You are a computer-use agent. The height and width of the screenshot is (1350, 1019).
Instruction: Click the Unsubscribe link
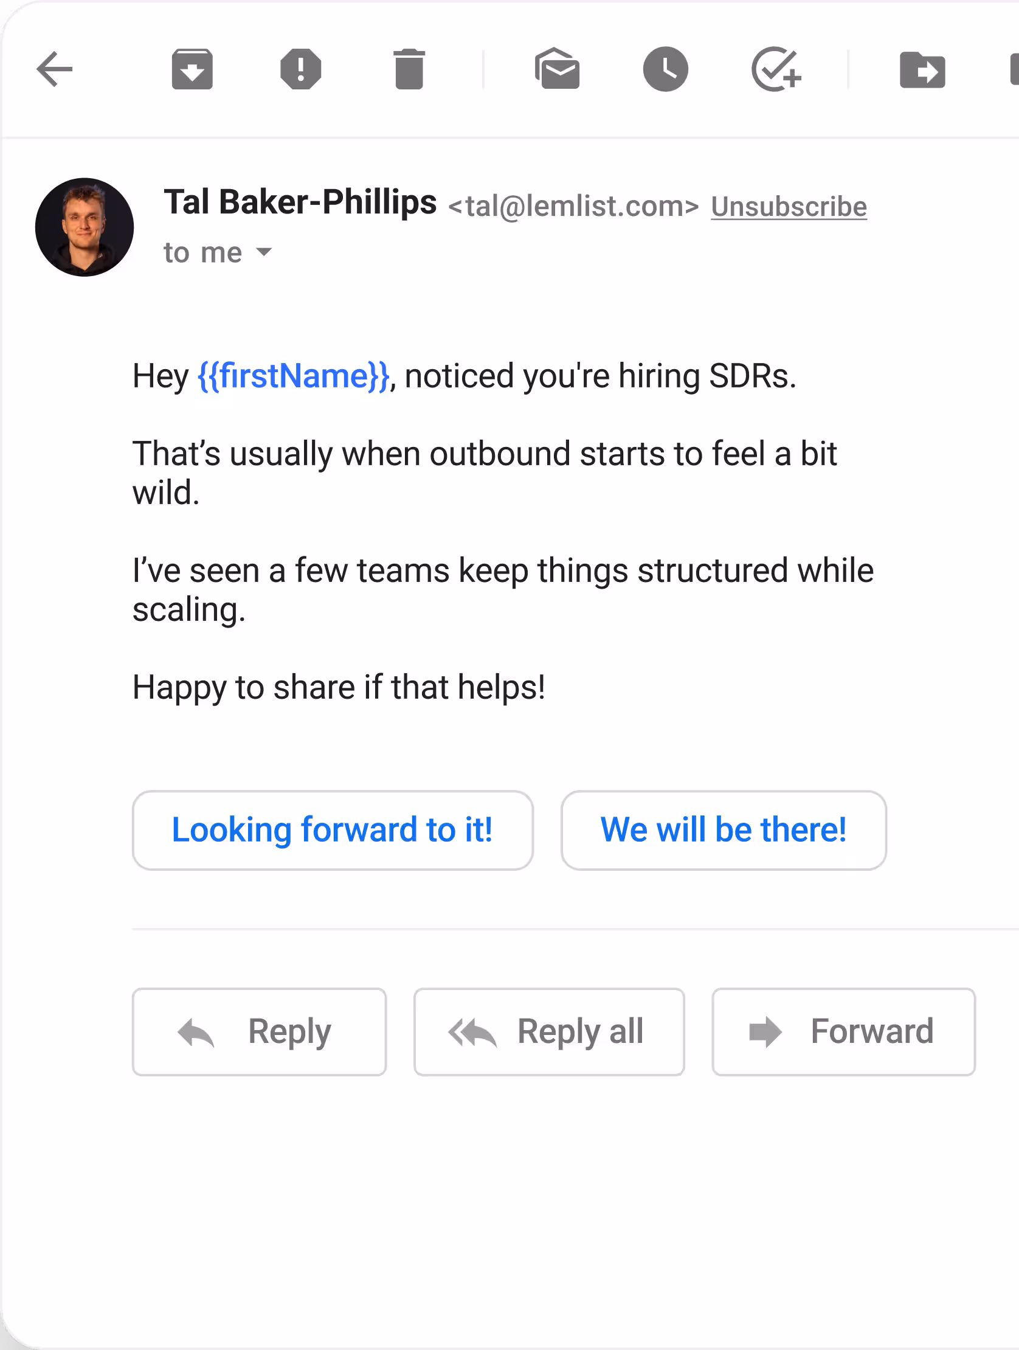pyautogui.click(x=789, y=207)
